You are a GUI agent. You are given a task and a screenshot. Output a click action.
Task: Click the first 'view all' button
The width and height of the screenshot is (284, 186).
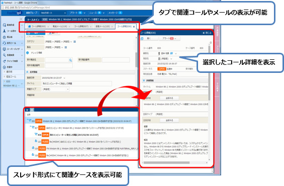169,98
